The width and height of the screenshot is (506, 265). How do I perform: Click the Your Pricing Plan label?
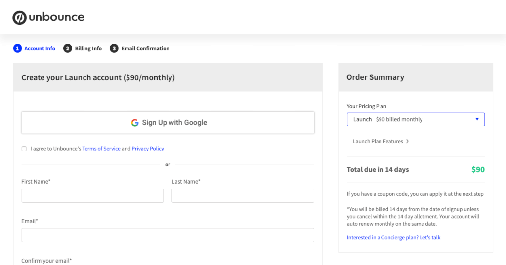pos(366,106)
